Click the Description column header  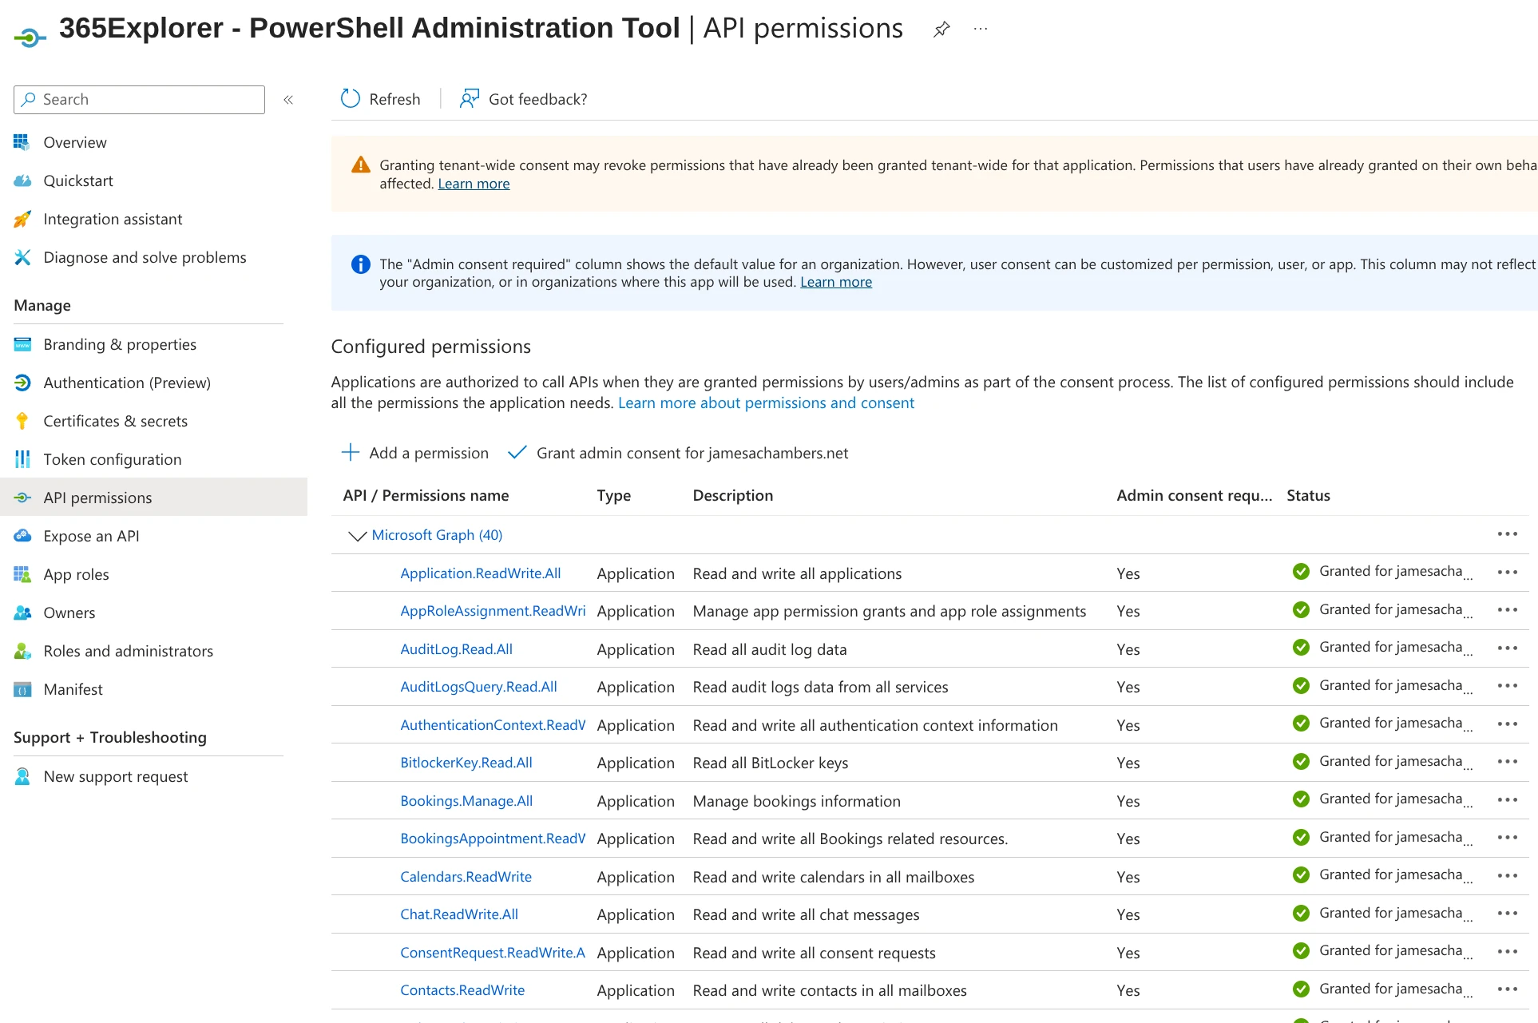732,495
